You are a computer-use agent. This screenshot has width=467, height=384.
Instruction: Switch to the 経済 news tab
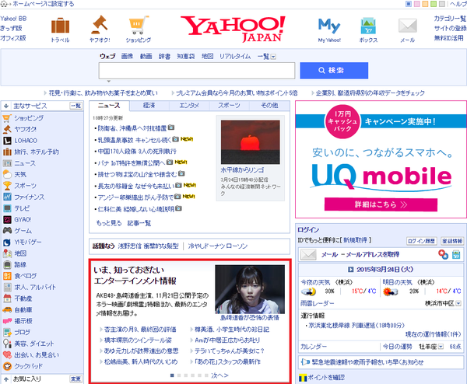point(149,106)
